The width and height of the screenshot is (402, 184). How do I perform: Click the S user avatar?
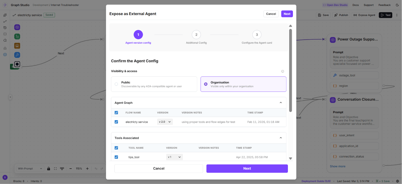[5, 177]
